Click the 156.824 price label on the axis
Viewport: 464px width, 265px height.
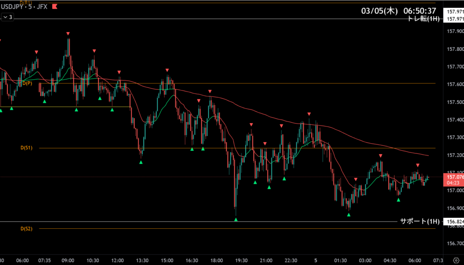point(454,222)
